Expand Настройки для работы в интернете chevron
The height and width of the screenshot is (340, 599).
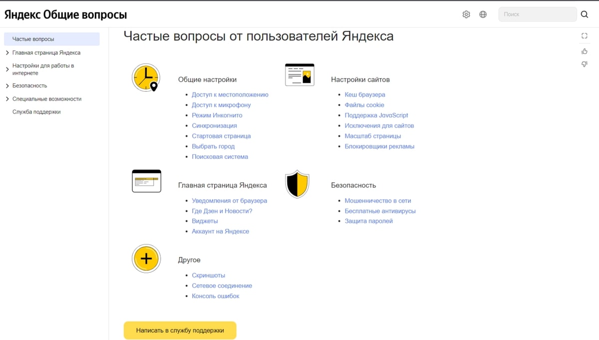(7, 69)
